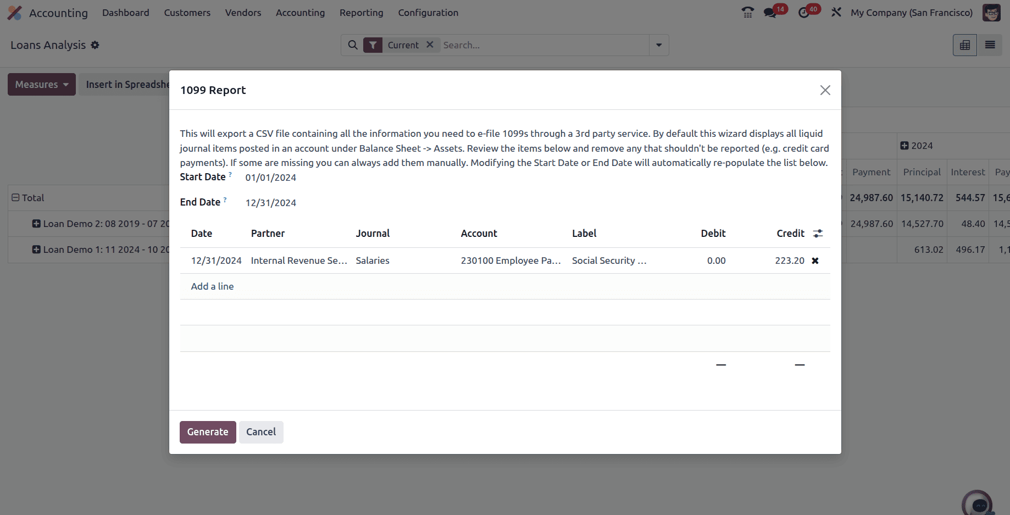The image size is (1010, 515).
Task: Click the gear icon next to Loans Analysis
Action: [x=95, y=45]
